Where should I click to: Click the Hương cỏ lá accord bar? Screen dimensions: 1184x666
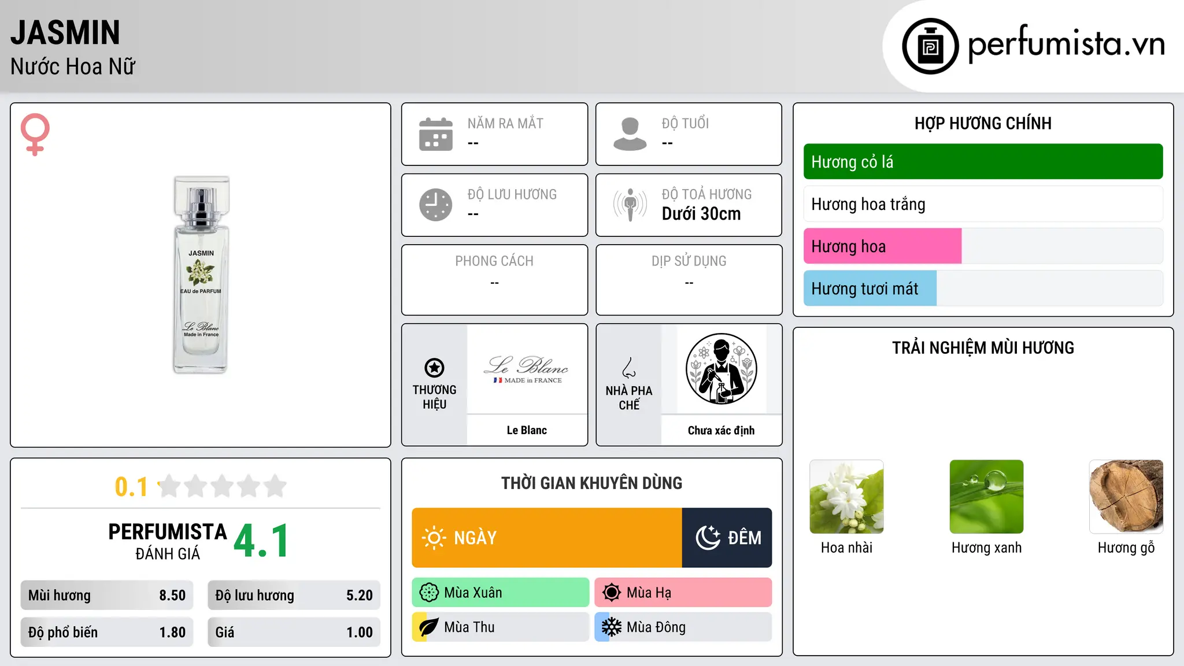983,162
